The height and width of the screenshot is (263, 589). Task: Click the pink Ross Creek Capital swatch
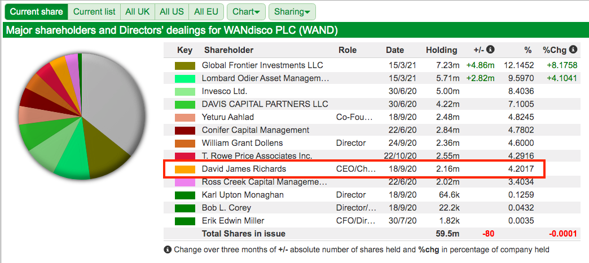185,182
